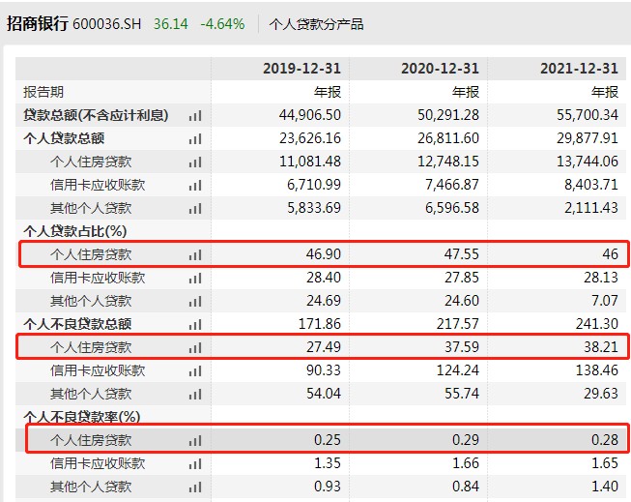Click the 个人贷款分产品 title label
The height and width of the screenshot is (502, 631).
317,23
